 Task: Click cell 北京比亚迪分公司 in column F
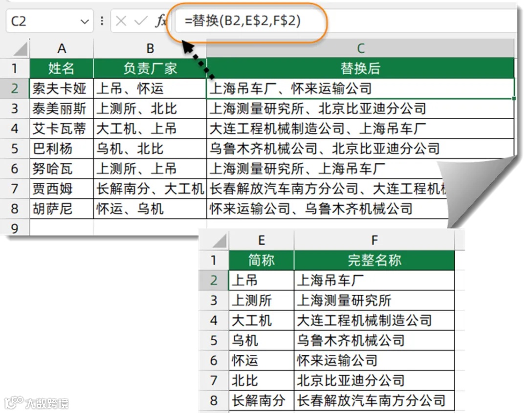pyautogui.click(x=374, y=380)
